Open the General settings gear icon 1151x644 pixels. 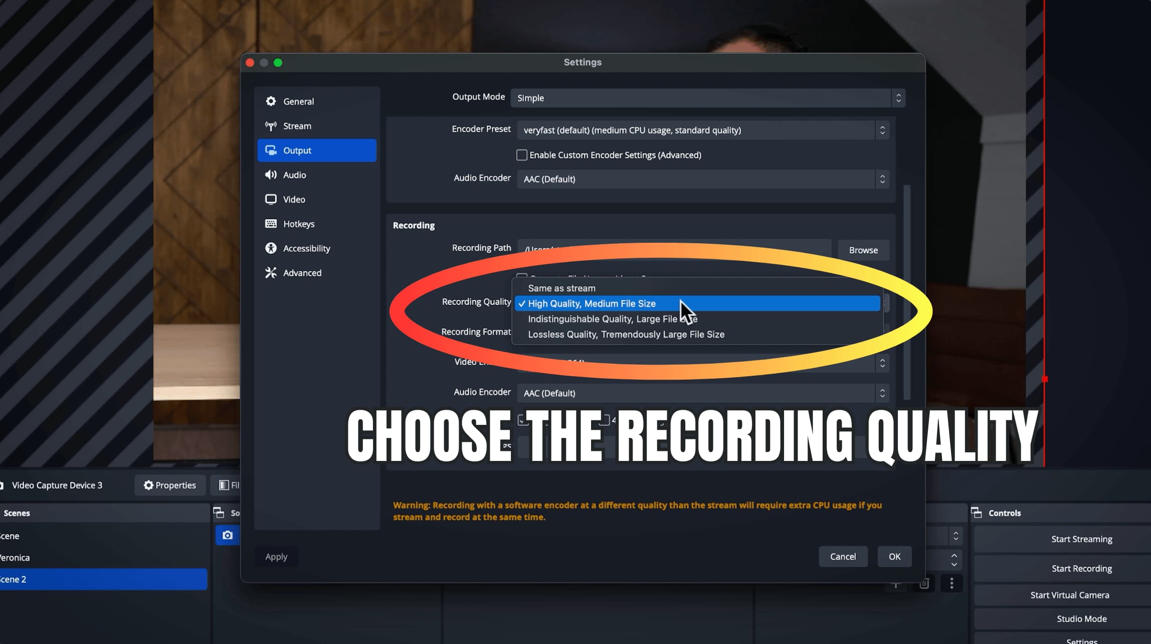pos(271,101)
